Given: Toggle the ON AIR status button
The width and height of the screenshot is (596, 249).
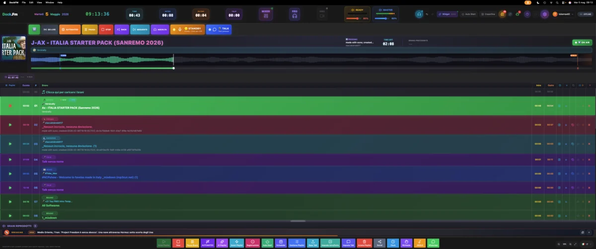Looking at the screenshot, I should point(582,43).
